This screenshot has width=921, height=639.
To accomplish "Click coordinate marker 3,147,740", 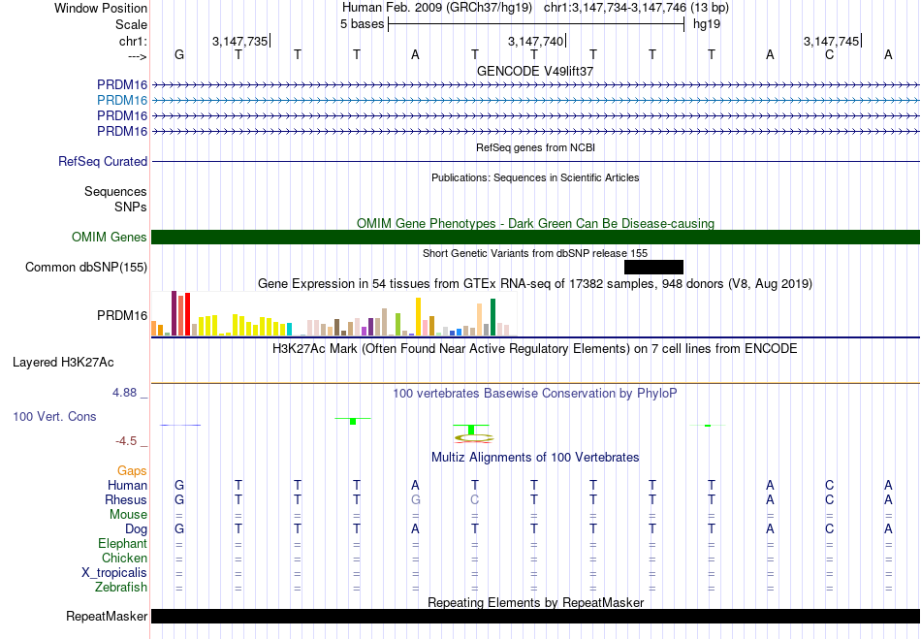I will (536, 41).
